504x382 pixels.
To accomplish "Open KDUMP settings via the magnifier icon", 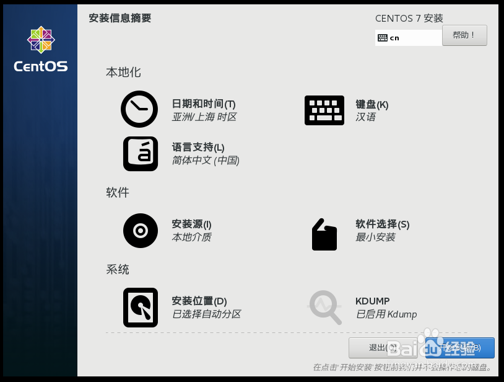I will (324, 308).
